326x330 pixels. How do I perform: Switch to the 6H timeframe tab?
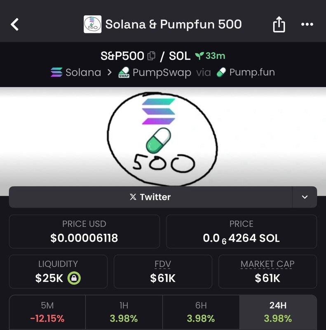coord(201,312)
